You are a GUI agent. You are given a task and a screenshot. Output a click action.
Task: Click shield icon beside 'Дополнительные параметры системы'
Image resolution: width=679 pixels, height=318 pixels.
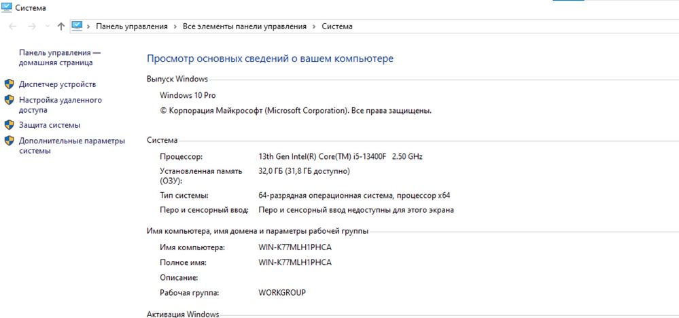click(9, 141)
